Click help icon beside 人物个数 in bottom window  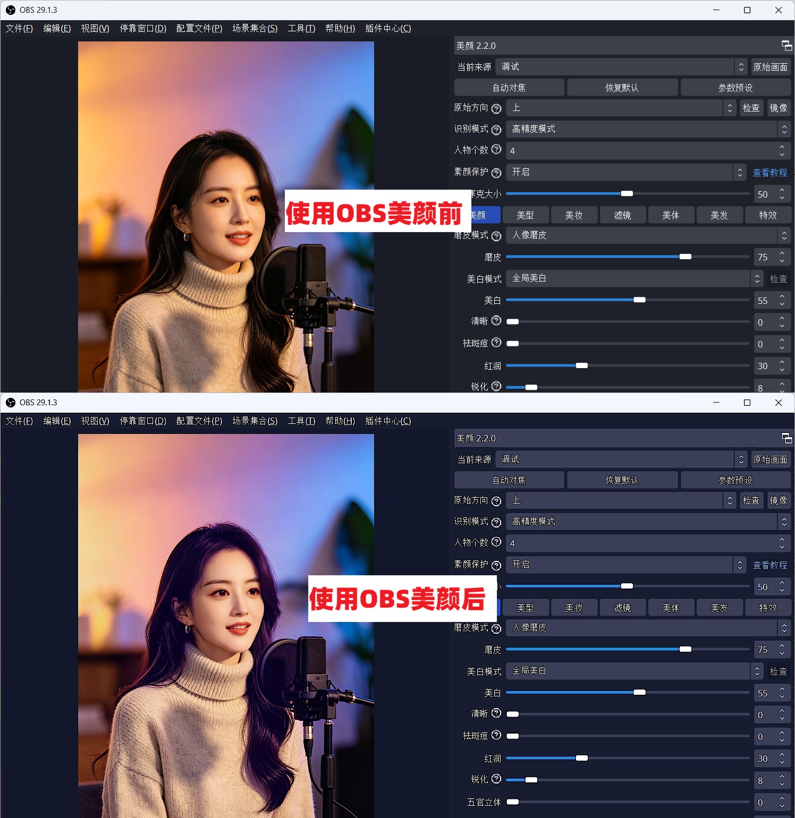point(496,542)
